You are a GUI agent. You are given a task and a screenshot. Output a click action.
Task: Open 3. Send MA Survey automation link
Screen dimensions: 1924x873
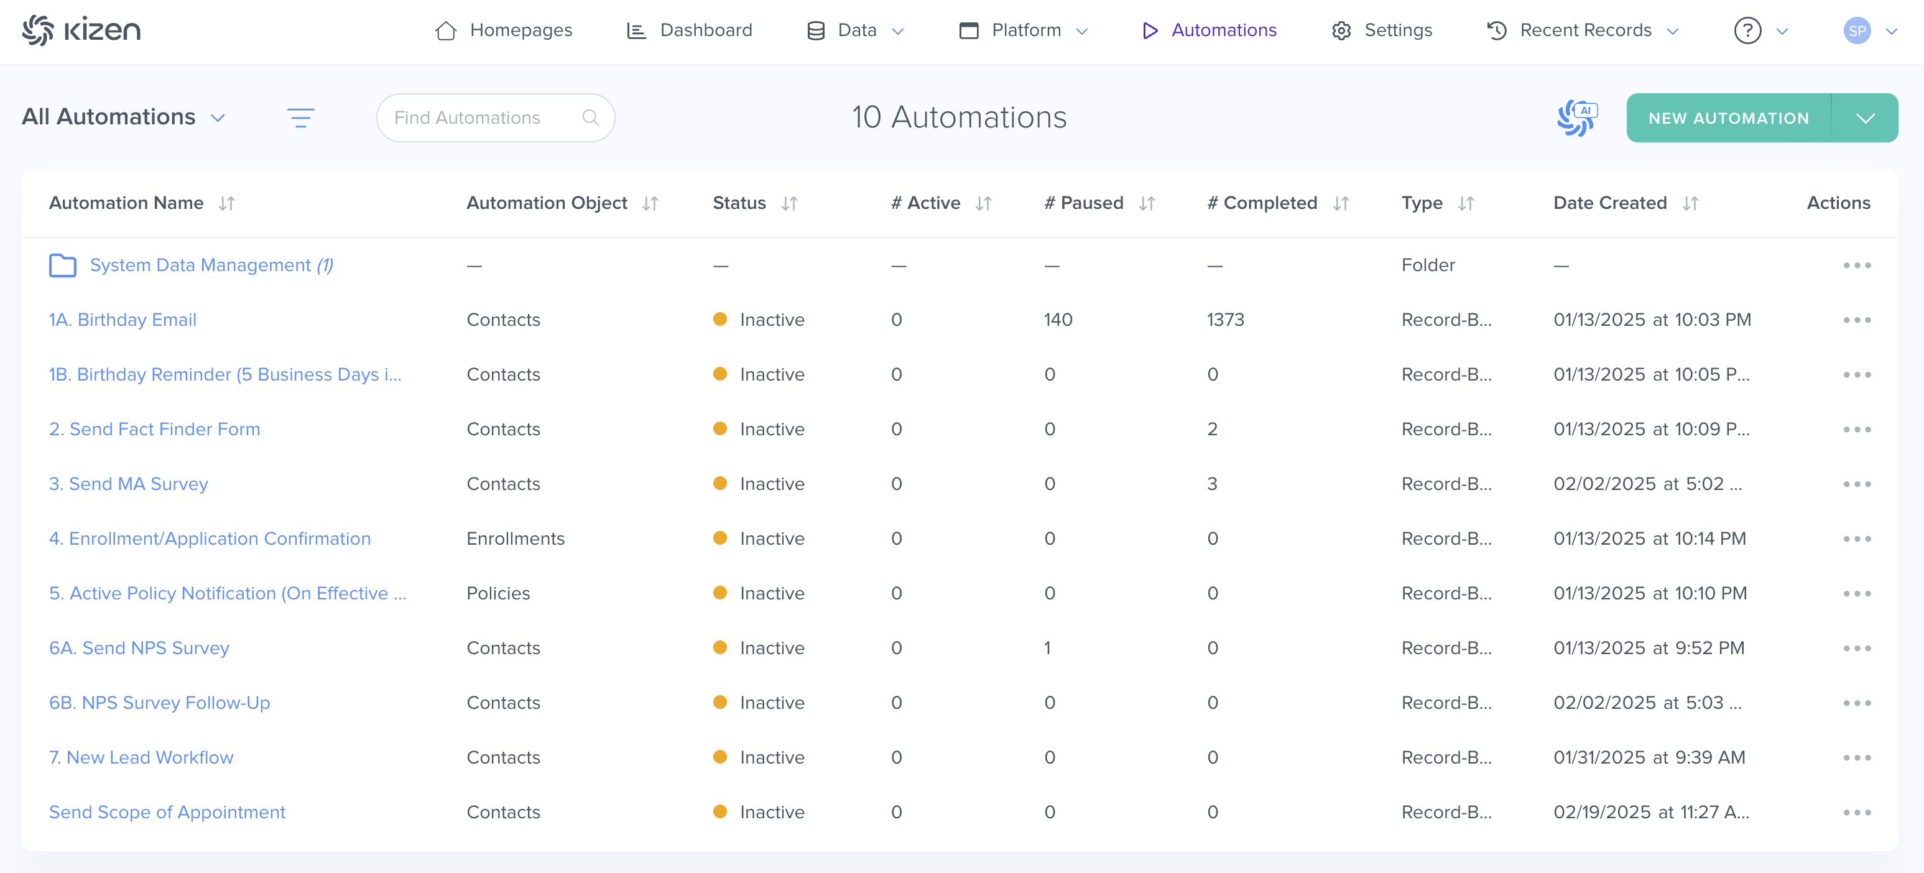point(129,484)
